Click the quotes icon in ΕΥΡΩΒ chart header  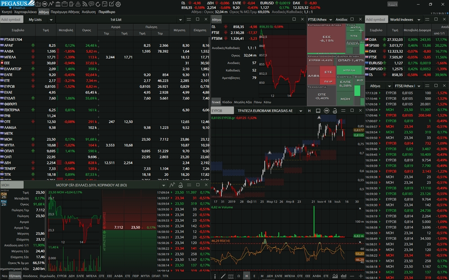326,111
